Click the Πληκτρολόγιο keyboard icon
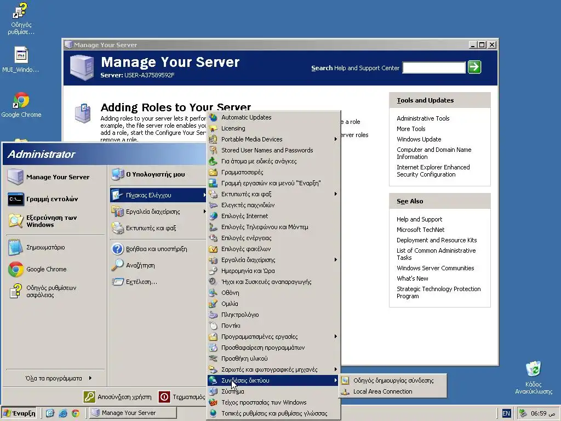The width and height of the screenshot is (561, 421). click(213, 315)
